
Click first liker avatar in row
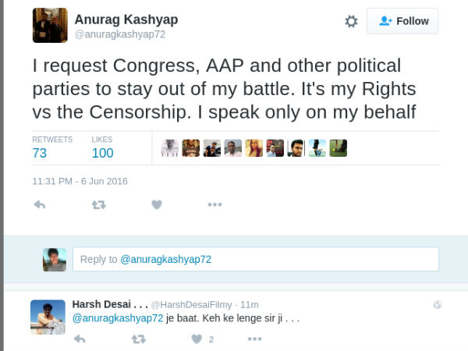pyautogui.click(x=169, y=148)
